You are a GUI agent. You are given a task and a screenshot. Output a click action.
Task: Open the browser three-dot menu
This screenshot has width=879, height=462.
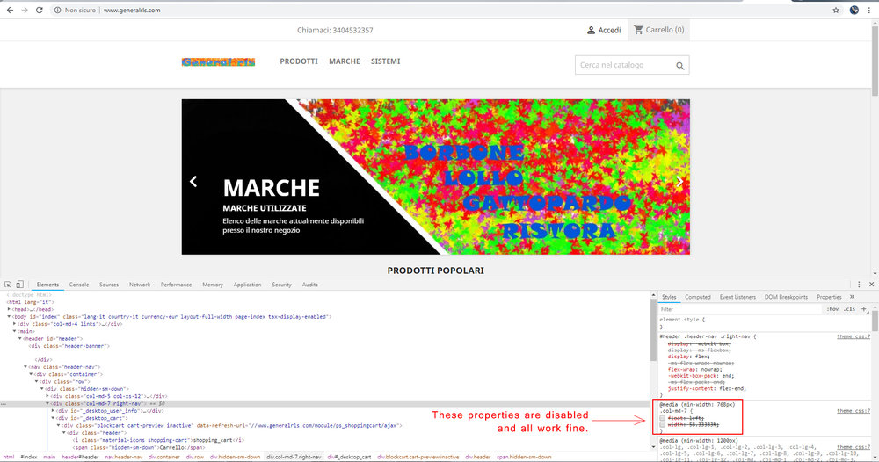point(869,10)
